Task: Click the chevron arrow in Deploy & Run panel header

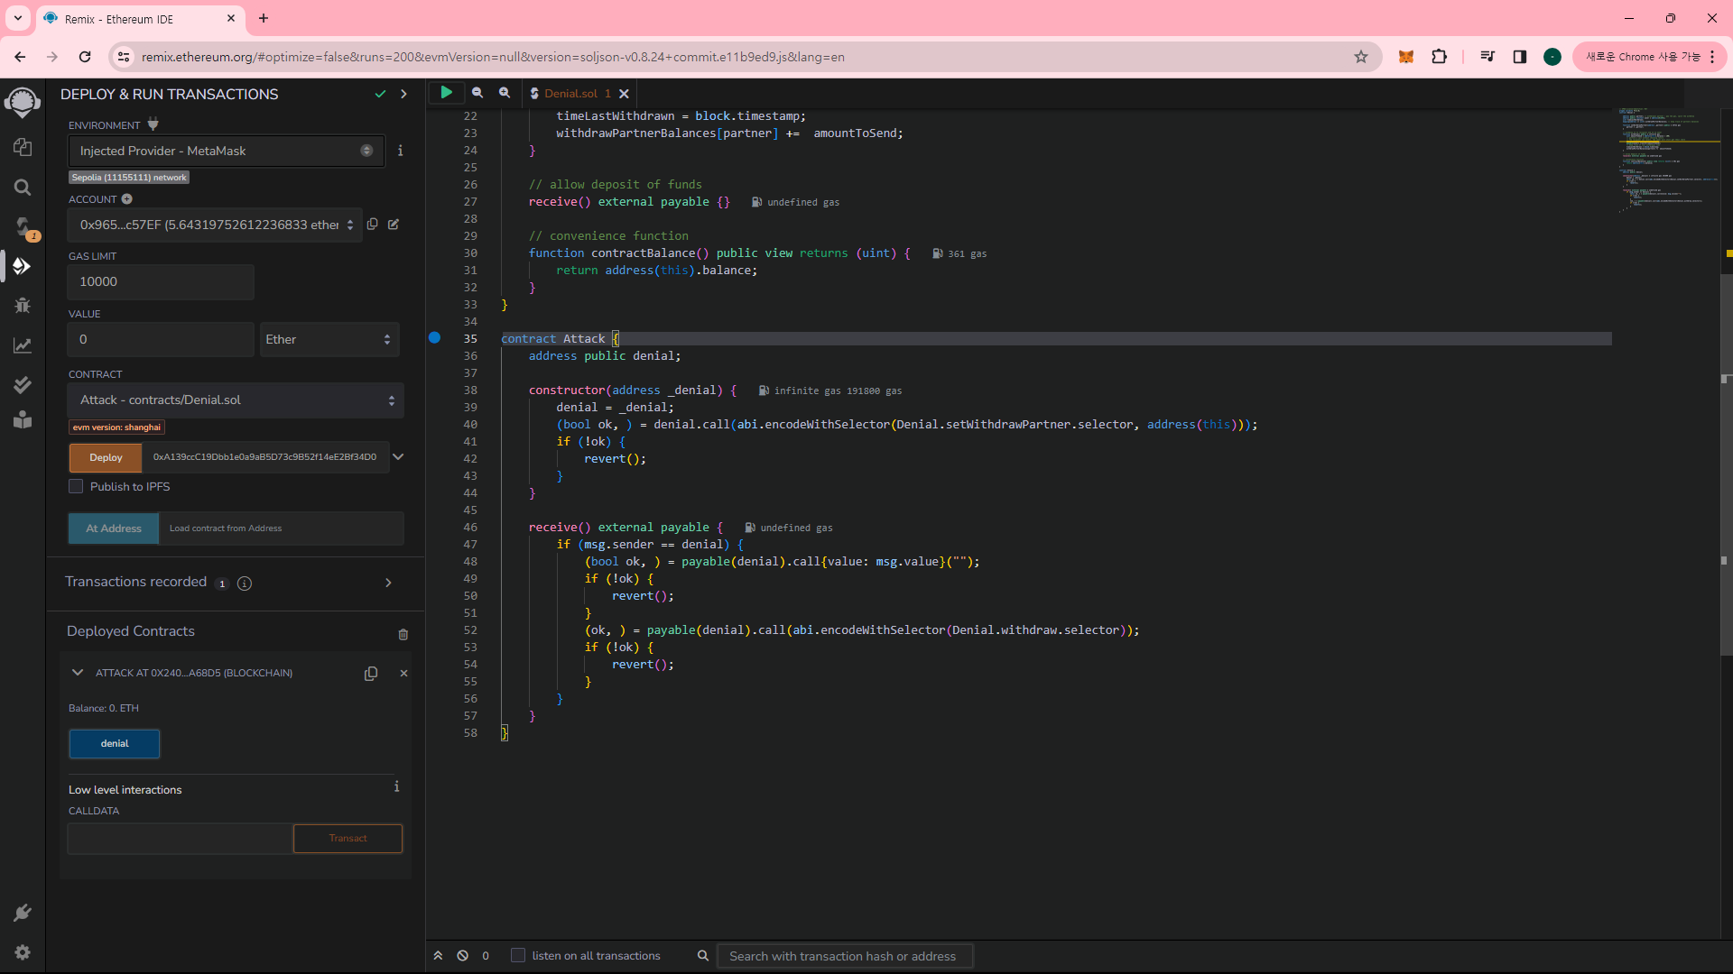Action: pos(403,94)
